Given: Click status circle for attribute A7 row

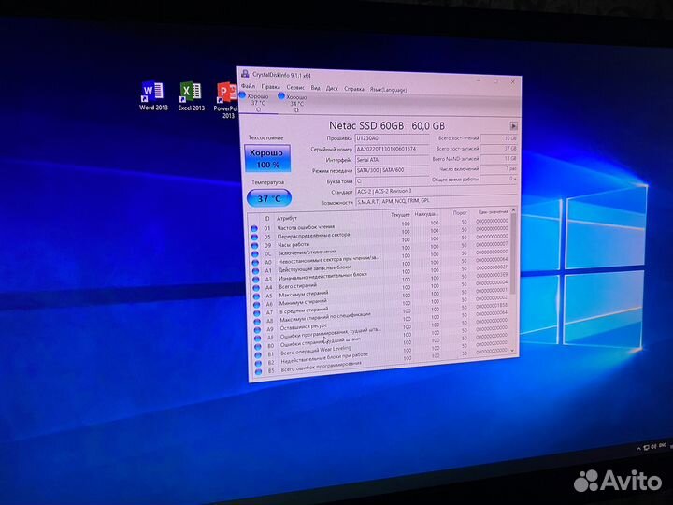Looking at the screenshot, I should coord(257,313).
